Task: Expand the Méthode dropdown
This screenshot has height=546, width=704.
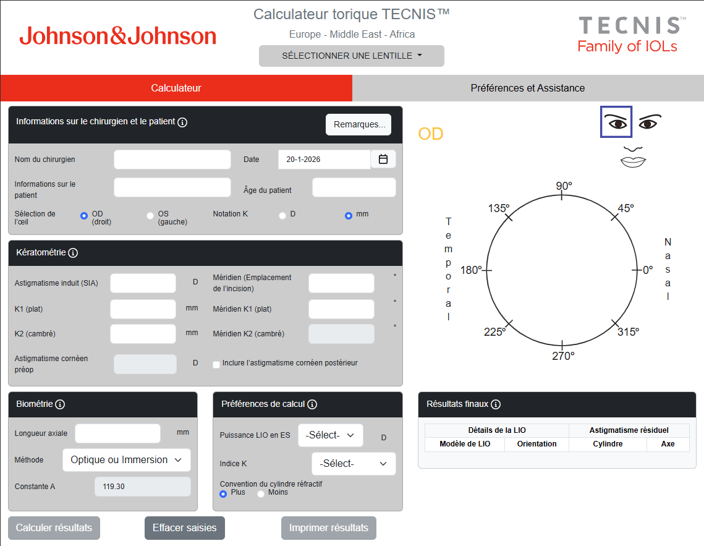Action: (127, 460)
